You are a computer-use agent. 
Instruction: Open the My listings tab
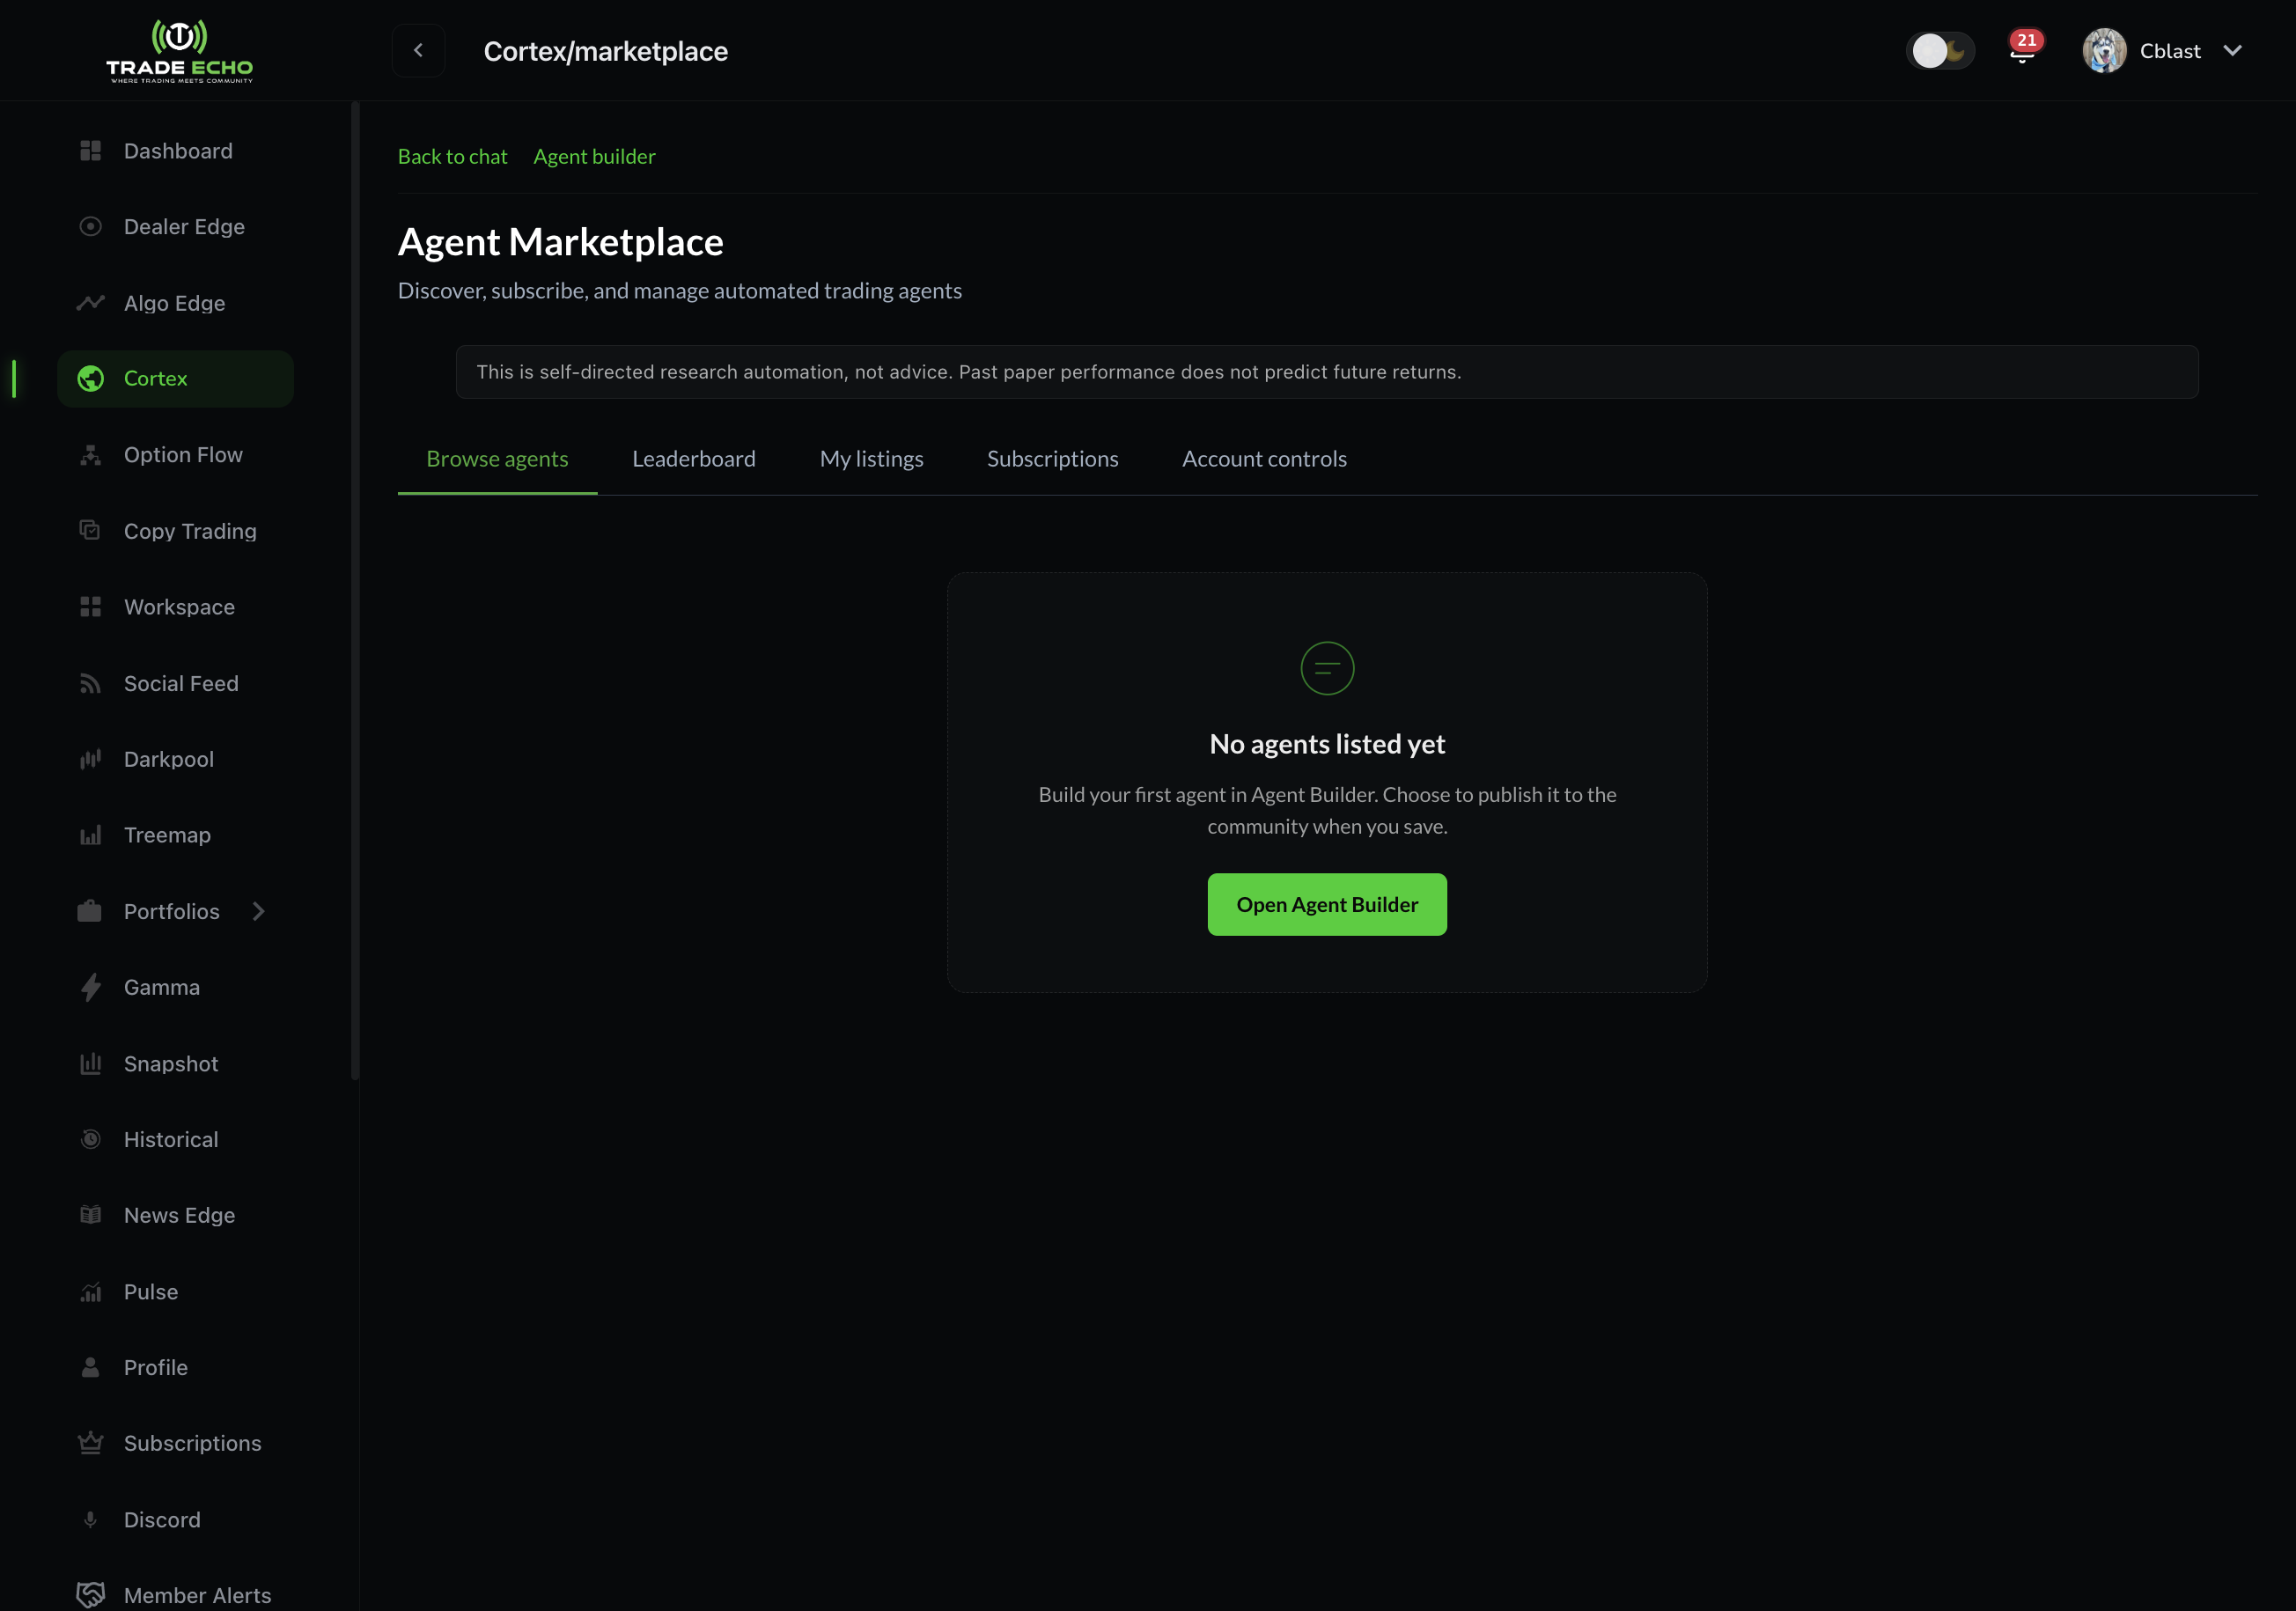tap(871, 459)
